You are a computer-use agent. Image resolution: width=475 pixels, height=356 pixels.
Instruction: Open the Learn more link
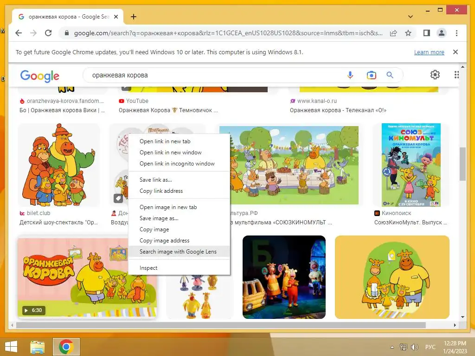(429, 52)
